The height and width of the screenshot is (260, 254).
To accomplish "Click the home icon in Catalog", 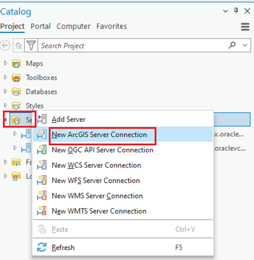I will click(x=19, y=46).
